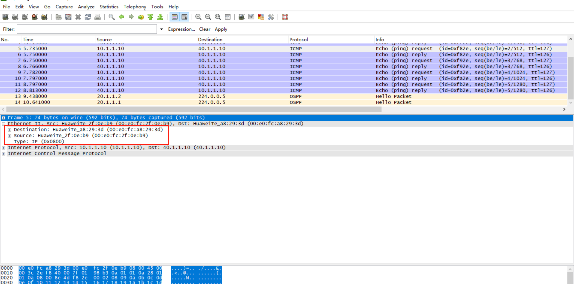Click the packet list horizontal scrollbar
The width and height of the screenshot is (574, 284).
pos(194,109)
